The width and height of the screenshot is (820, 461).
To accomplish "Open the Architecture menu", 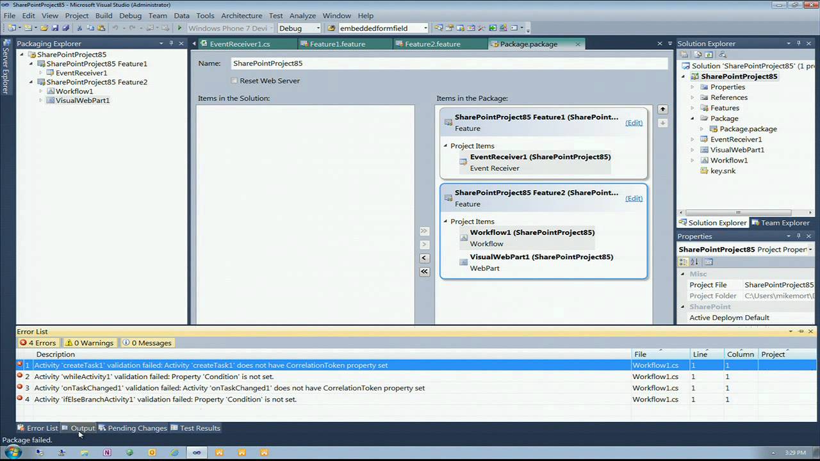I will coord(242,15).
